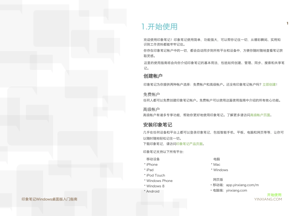Click the 安装印象笔记 section heading
Screen dimensions: 303x216
[x=158, y=125]
